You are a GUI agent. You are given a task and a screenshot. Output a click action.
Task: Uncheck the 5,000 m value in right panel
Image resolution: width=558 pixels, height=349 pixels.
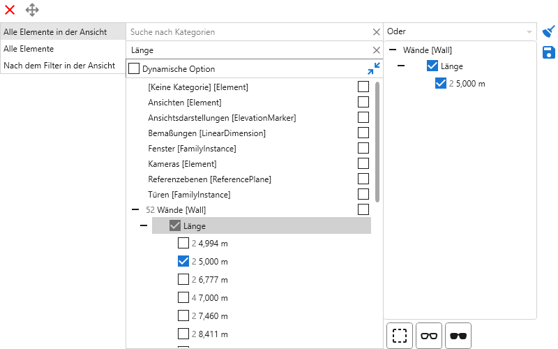pyautogui.click(x=440, y=83)
